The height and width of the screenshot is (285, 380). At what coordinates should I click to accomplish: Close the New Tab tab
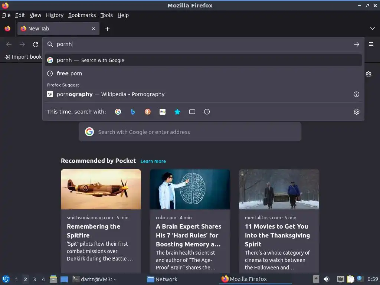94,29
